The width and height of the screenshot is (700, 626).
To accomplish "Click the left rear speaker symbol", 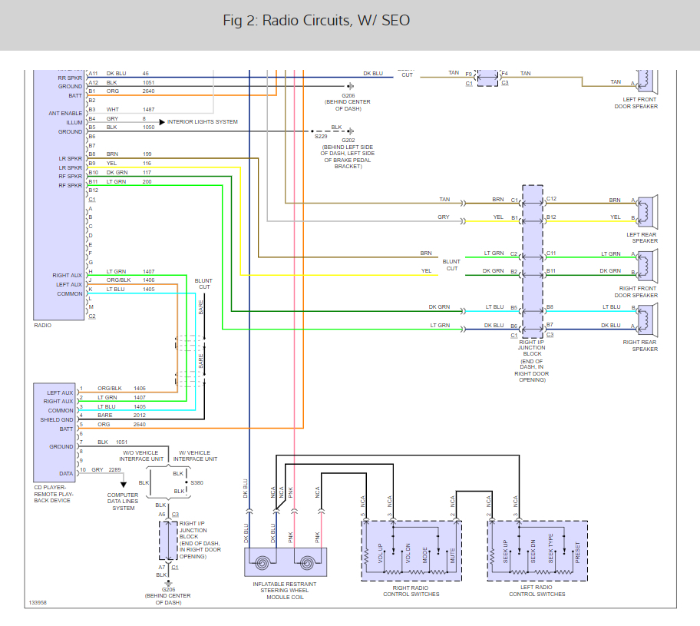I will tap(646, 209).
